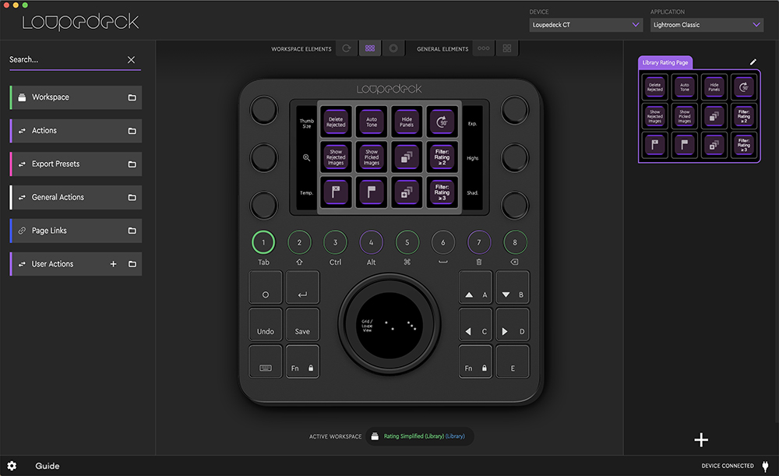
Task: Open the Device dropdown showing Loupedeck CT
Action: (x=586, y=25)
